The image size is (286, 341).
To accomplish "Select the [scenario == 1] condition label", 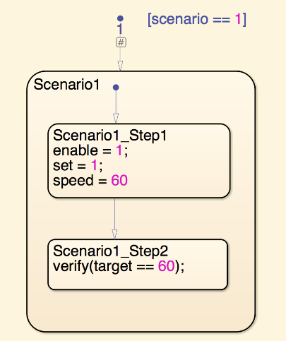I will click(x=197, y=19).
